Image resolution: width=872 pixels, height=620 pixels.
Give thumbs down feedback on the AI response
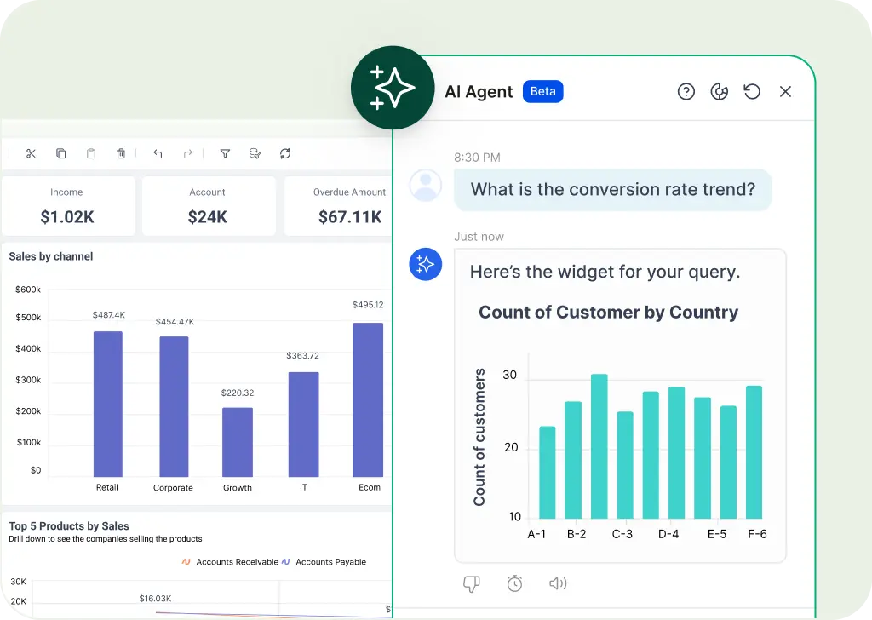coord(472,584)
